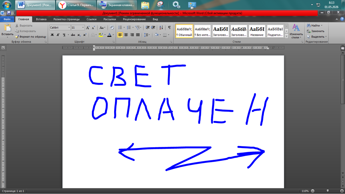Toggle strikethrough formatting (abc)

(x=73, y=35)
